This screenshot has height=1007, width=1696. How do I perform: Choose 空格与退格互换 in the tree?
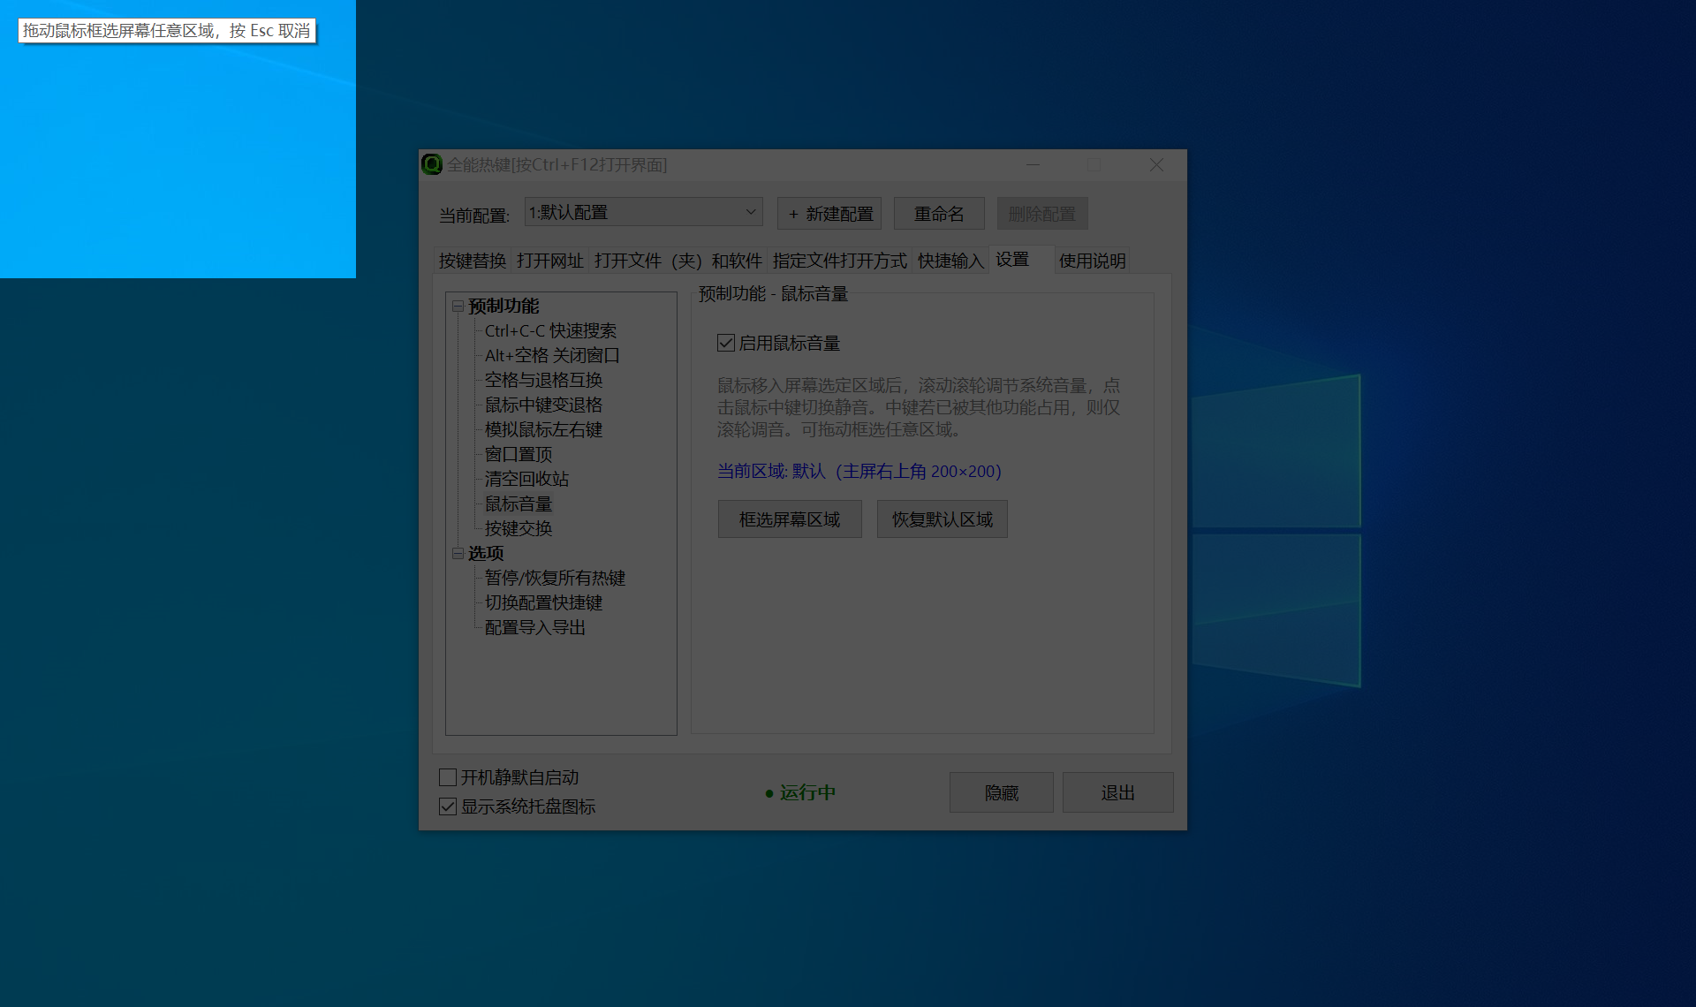click(x=543, y=380)
